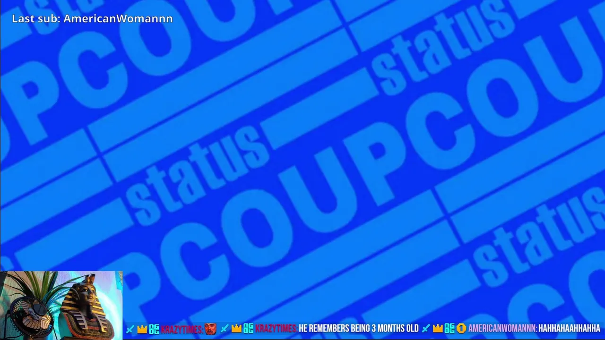Click the teal badge of KrazyTimes' emote message
The image size is (605, 340).
click(154, 328)
